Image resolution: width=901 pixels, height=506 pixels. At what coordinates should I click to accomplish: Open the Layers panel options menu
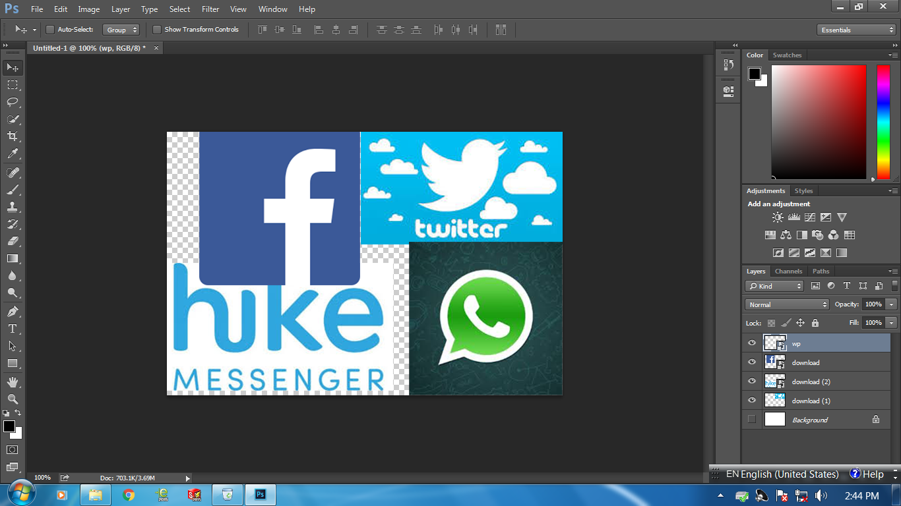click(x=892, y=271)
